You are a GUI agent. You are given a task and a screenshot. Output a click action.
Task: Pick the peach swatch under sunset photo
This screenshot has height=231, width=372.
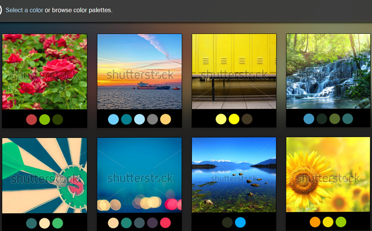(x=166, y=119)
